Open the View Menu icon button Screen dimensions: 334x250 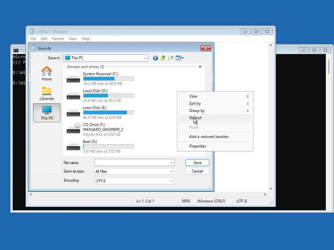click(x=180, y=58)
